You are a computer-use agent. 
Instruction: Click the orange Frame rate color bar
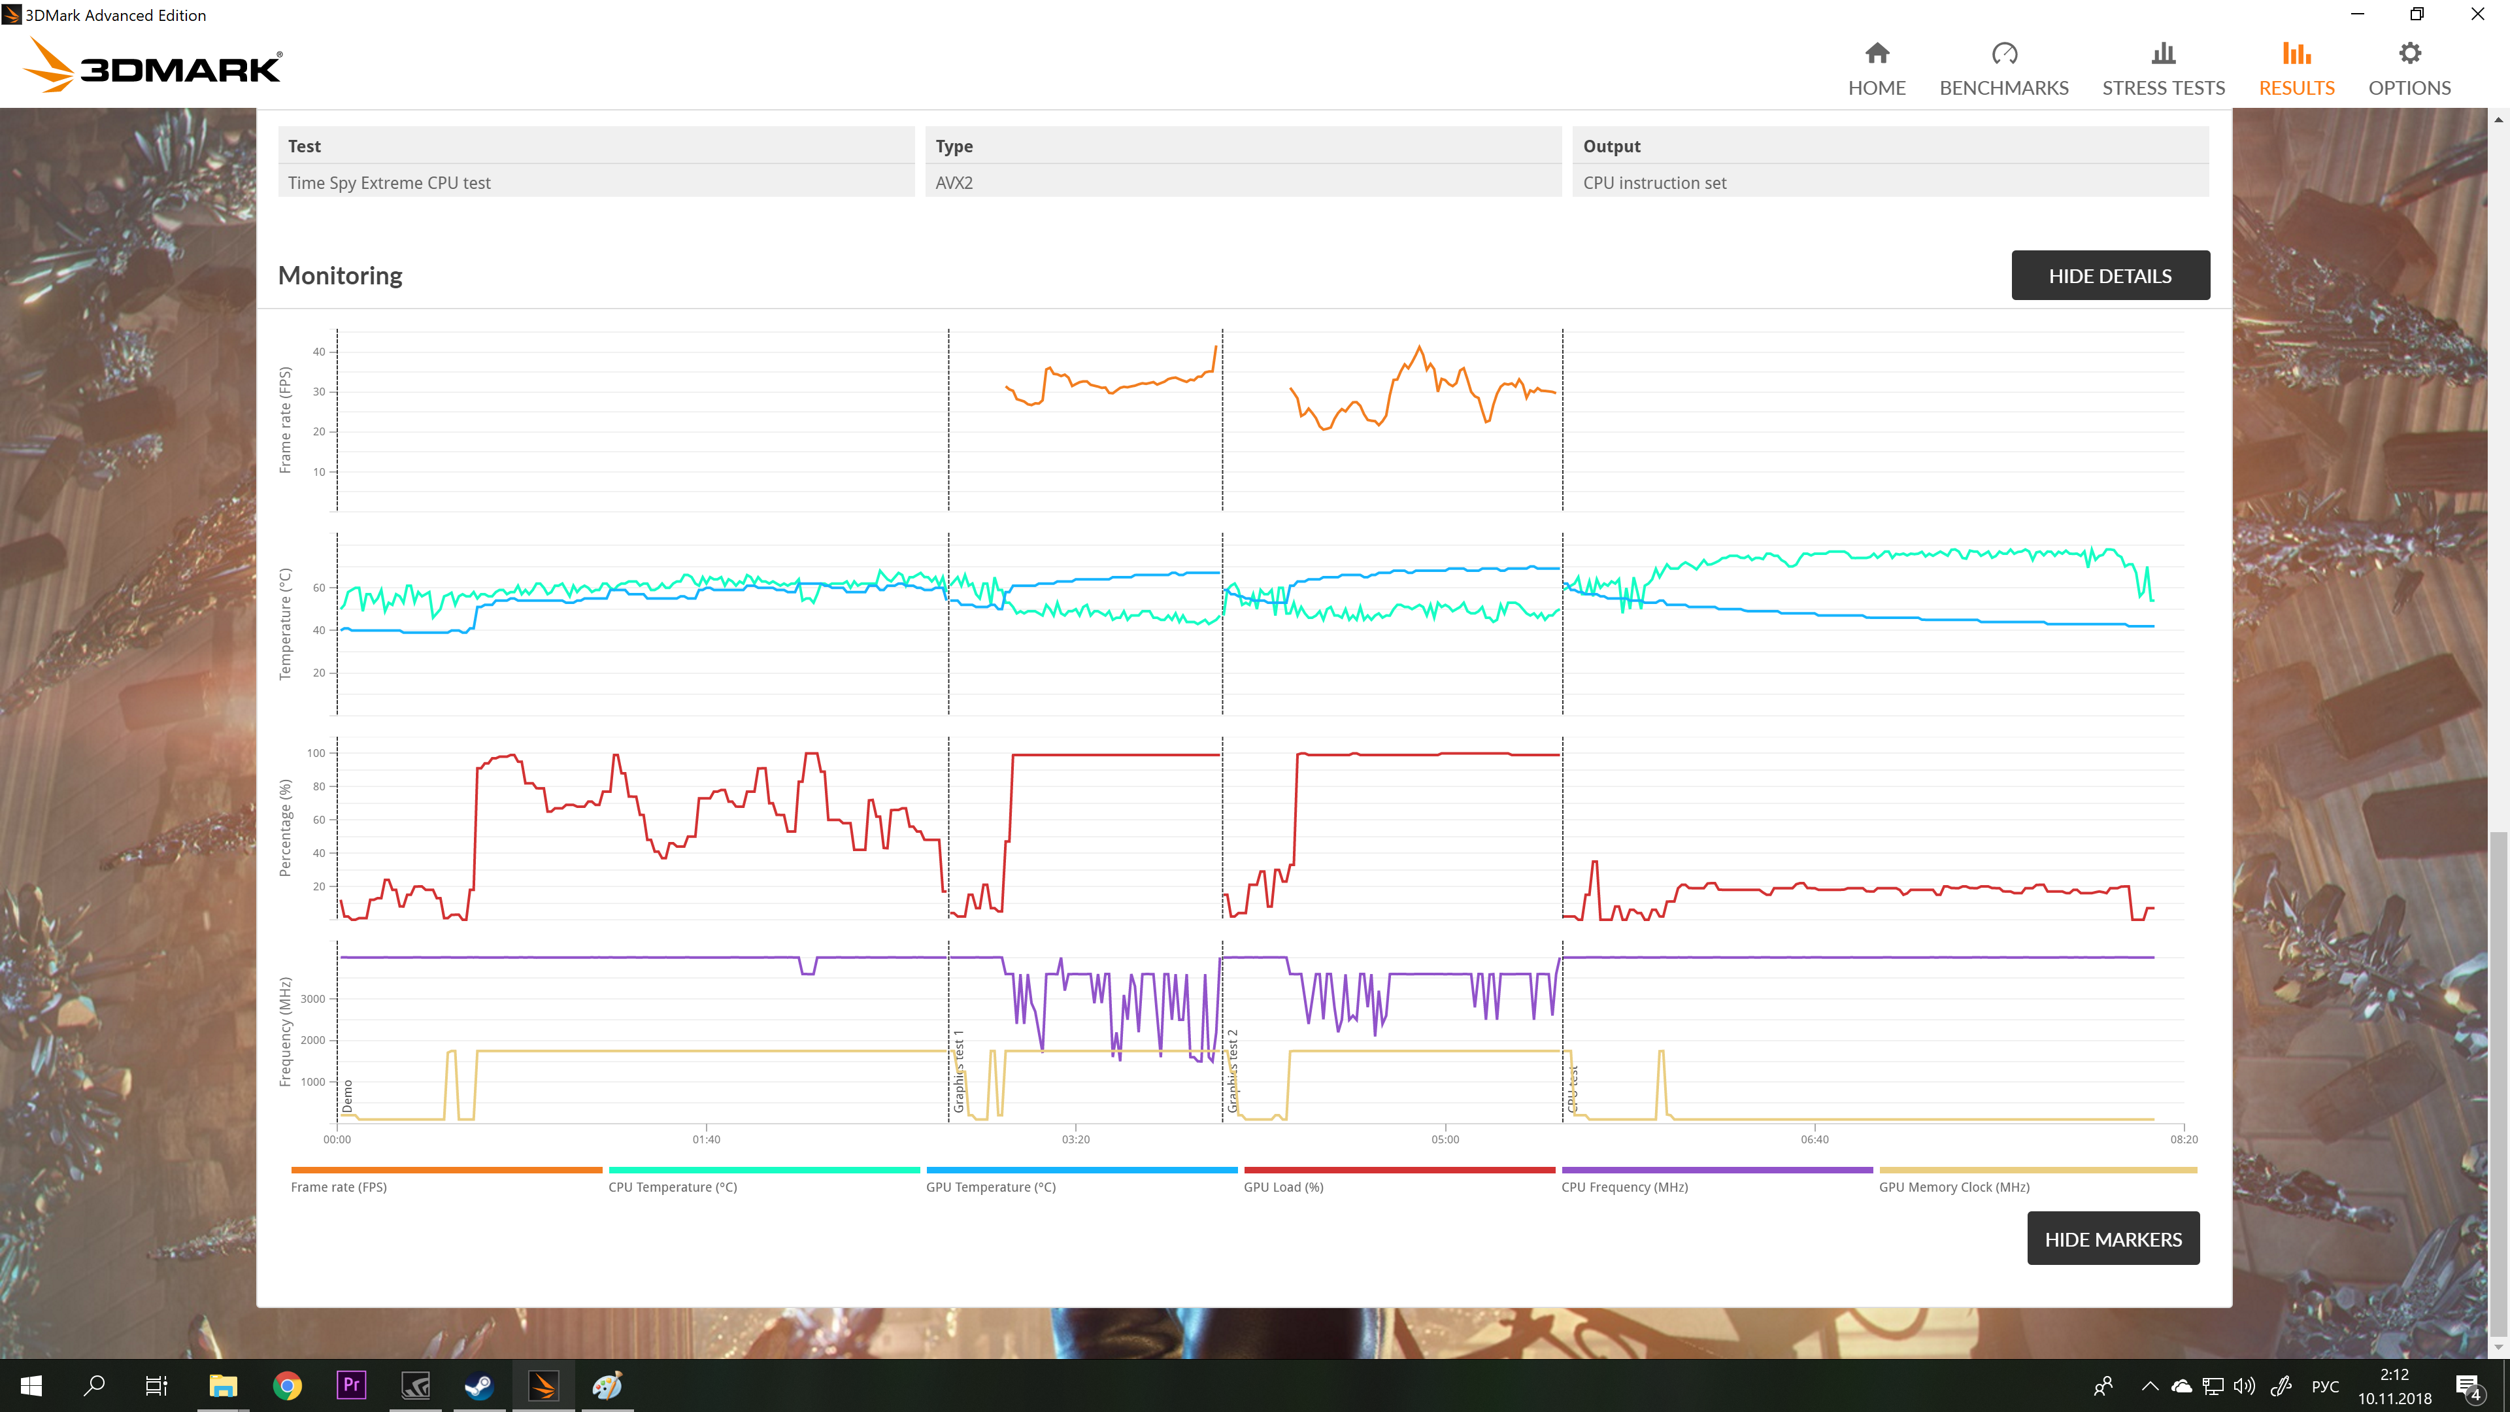446,1169
